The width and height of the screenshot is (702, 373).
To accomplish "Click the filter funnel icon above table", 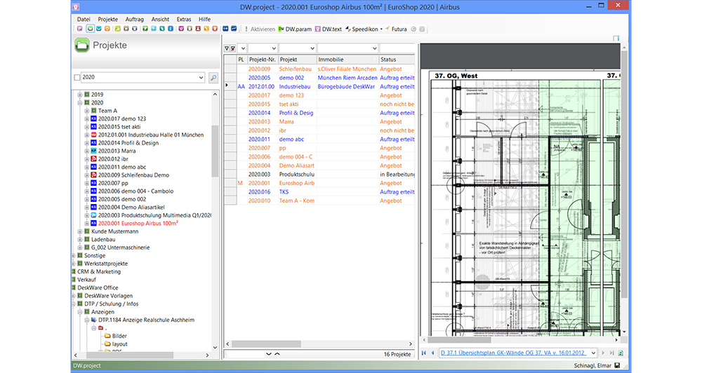I will tap(226, 48).
